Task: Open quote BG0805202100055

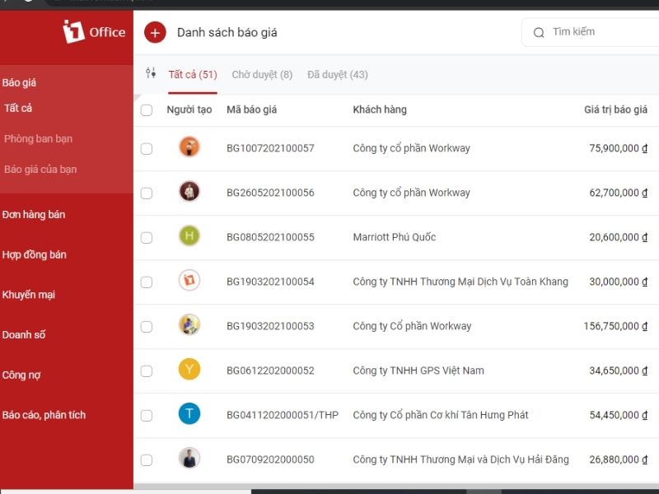Action: [x=270, y=237]
